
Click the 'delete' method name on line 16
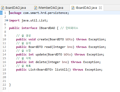[x=41, y=62]
